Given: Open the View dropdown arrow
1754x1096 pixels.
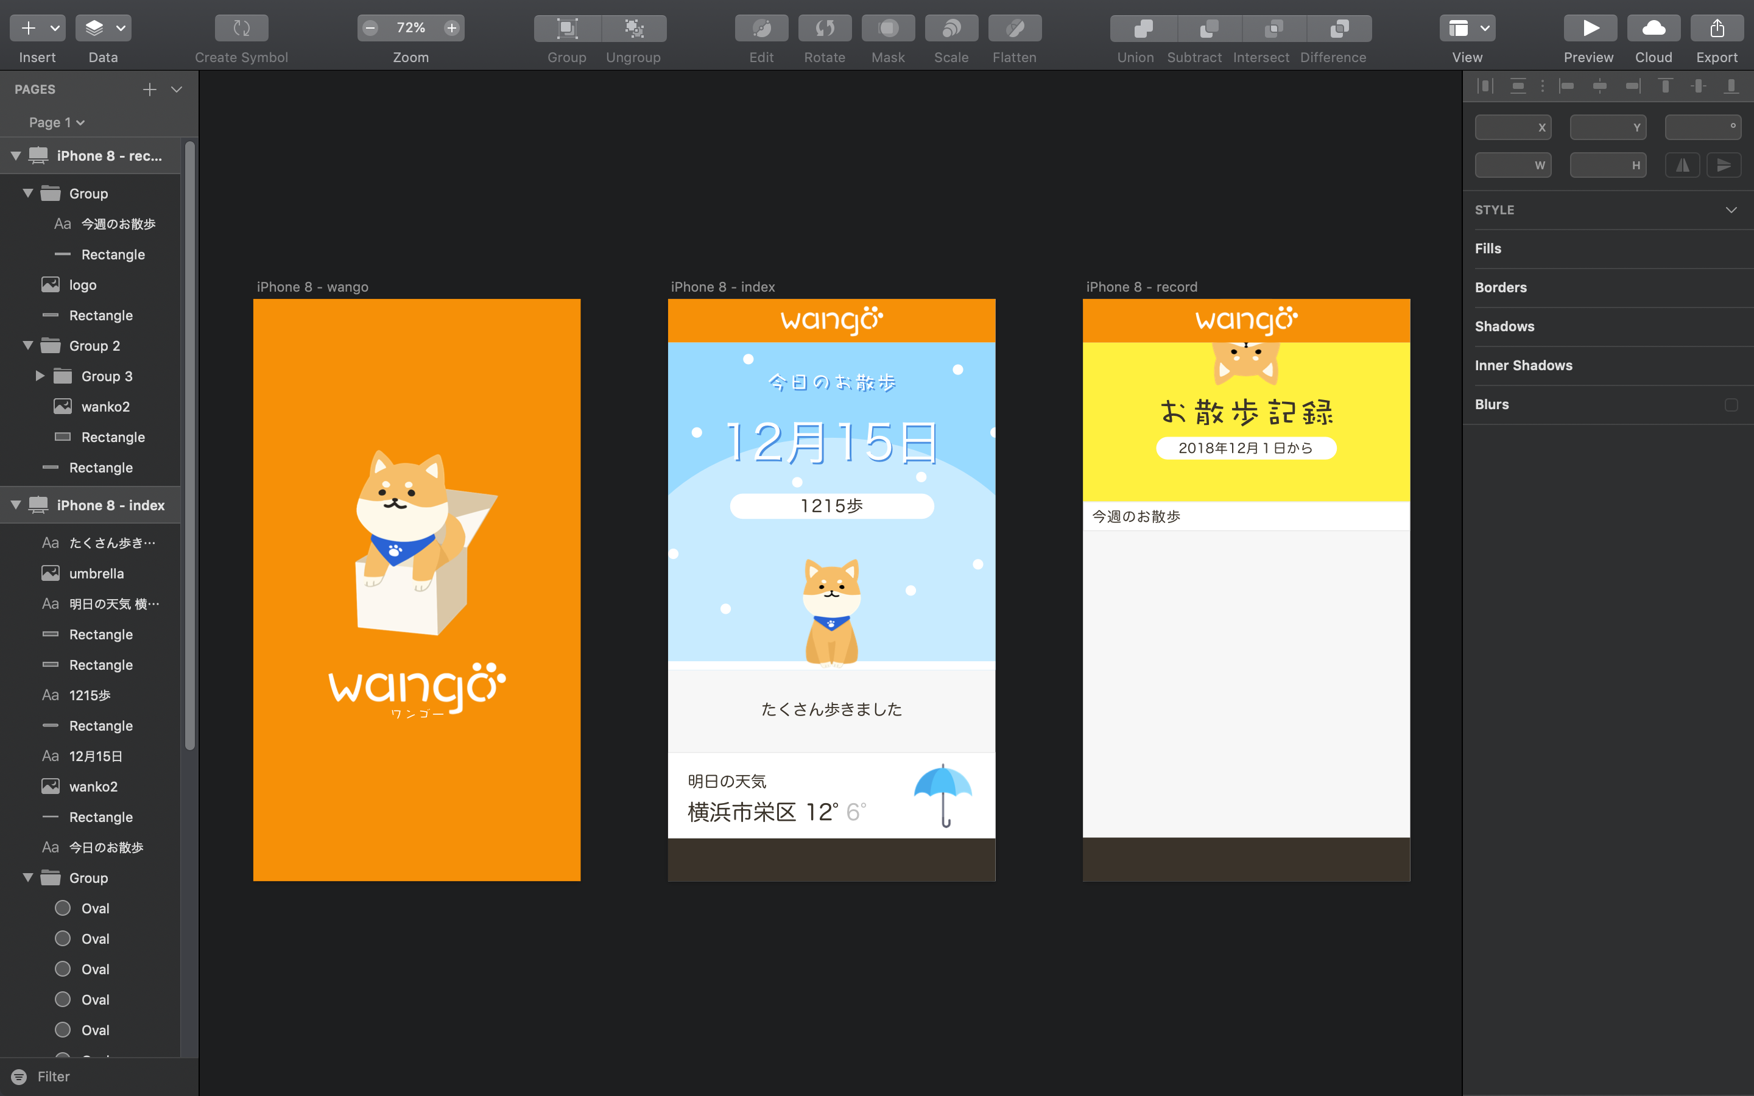Looking at the screenshot, I should (x=1485, y=28).
